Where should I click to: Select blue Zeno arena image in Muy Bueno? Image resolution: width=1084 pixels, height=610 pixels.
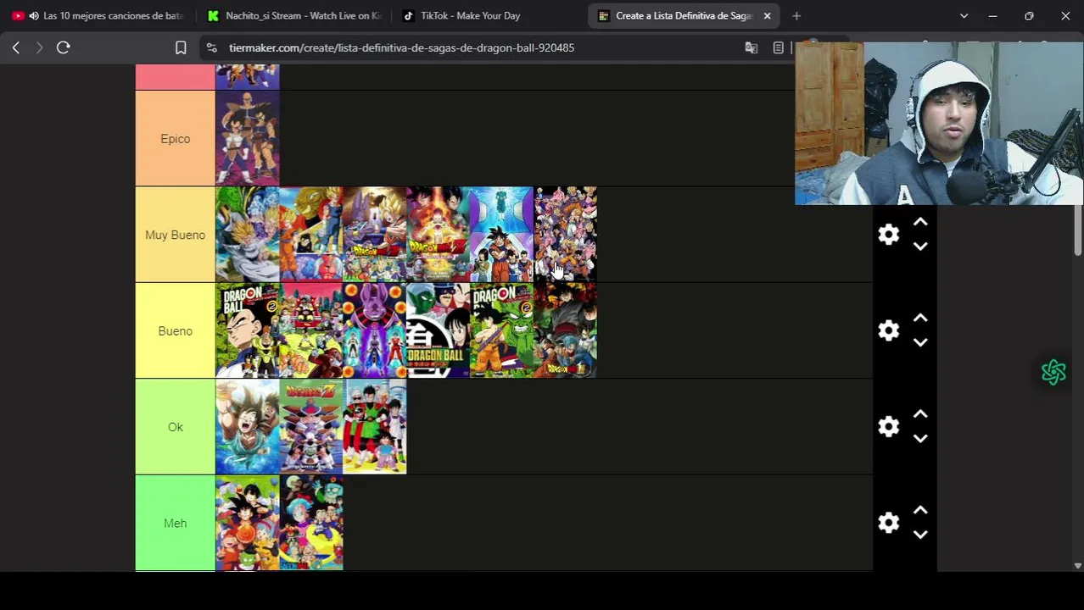coord(502,235)
